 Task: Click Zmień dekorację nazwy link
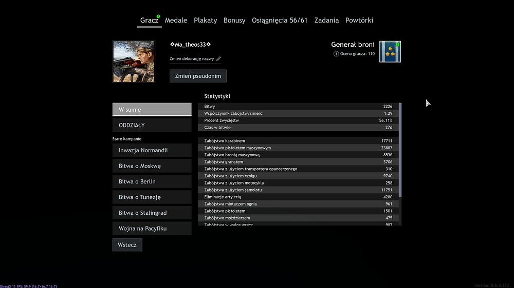[x=192, y=59]
